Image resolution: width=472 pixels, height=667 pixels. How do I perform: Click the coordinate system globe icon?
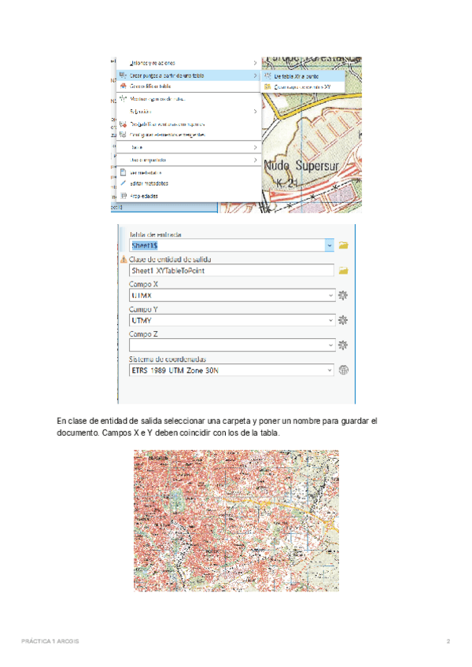pos(344,370)
